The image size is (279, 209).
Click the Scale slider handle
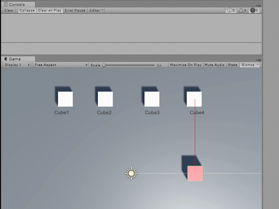(104, 65)
